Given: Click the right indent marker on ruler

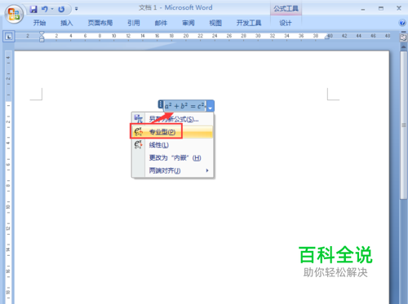Looking at the screenshot, I should 327,37.
